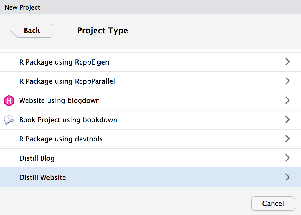Open the arrow next to bookdown project
Screen dimensions: 301x215
(287, 120)
